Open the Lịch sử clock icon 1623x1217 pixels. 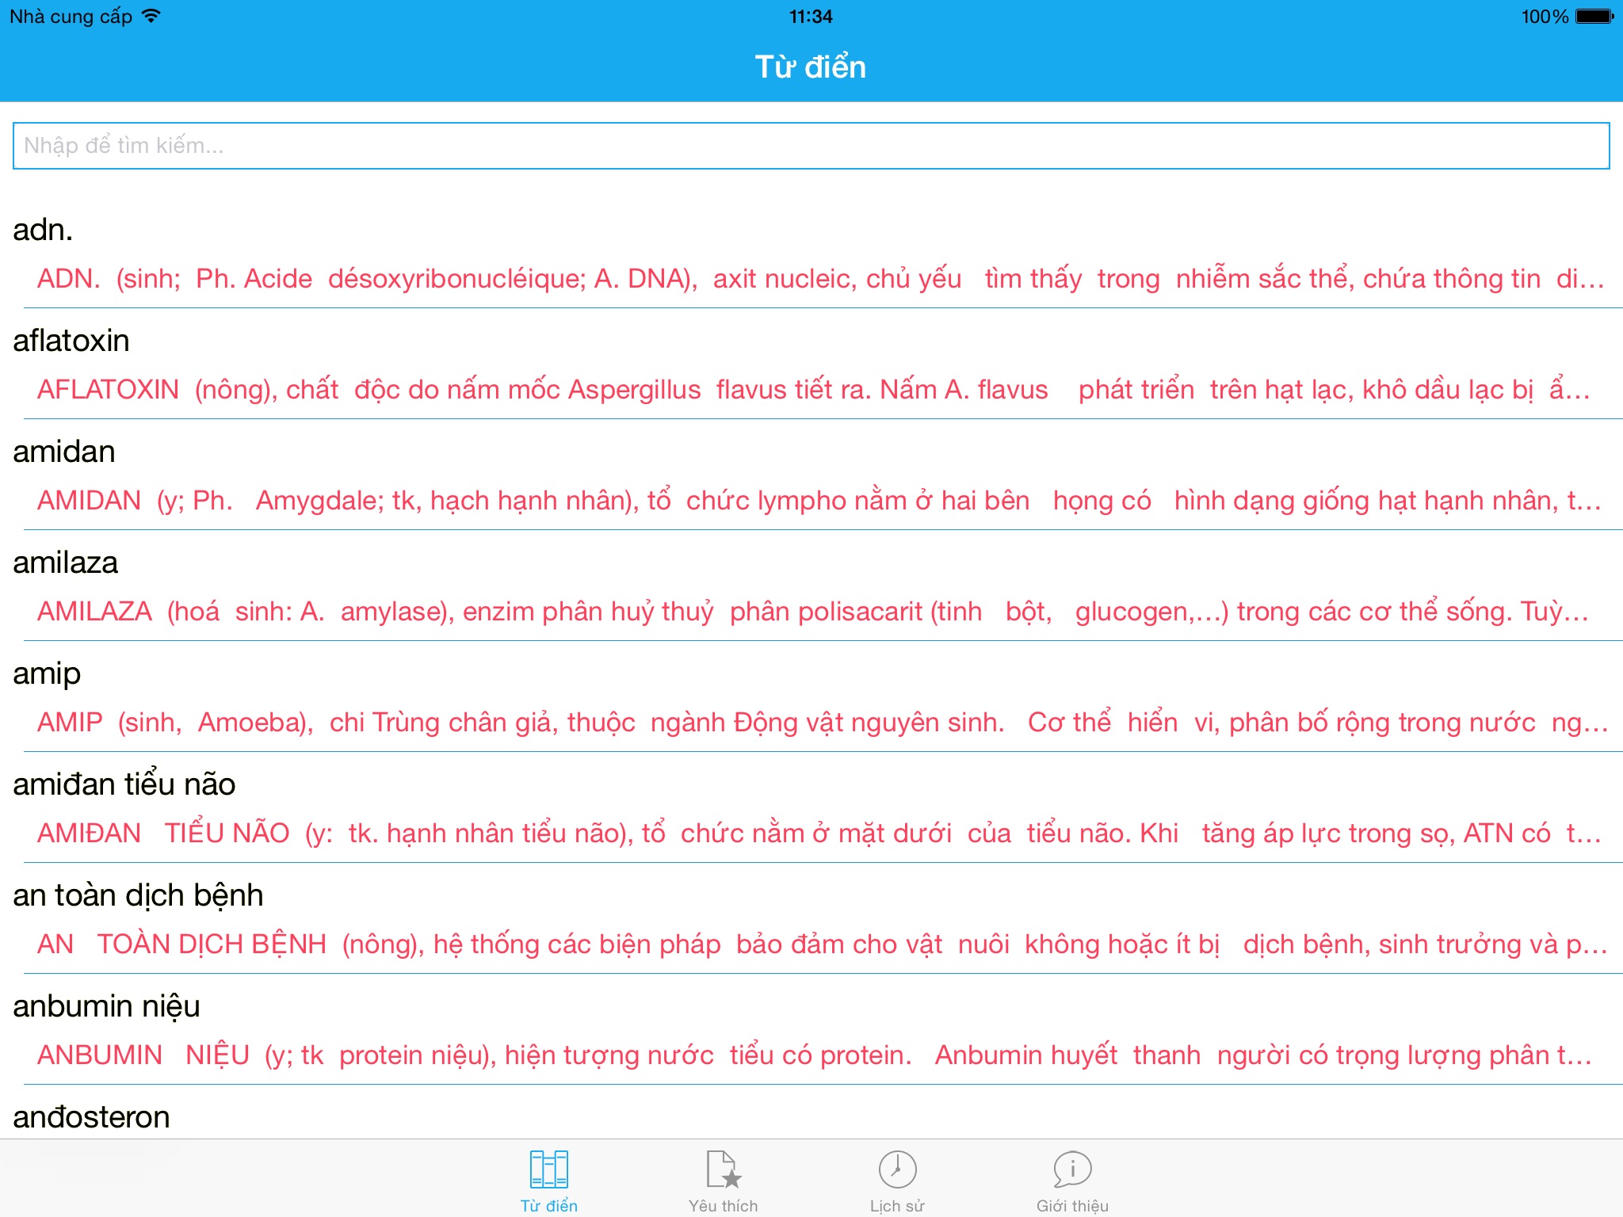[897, 1170]
